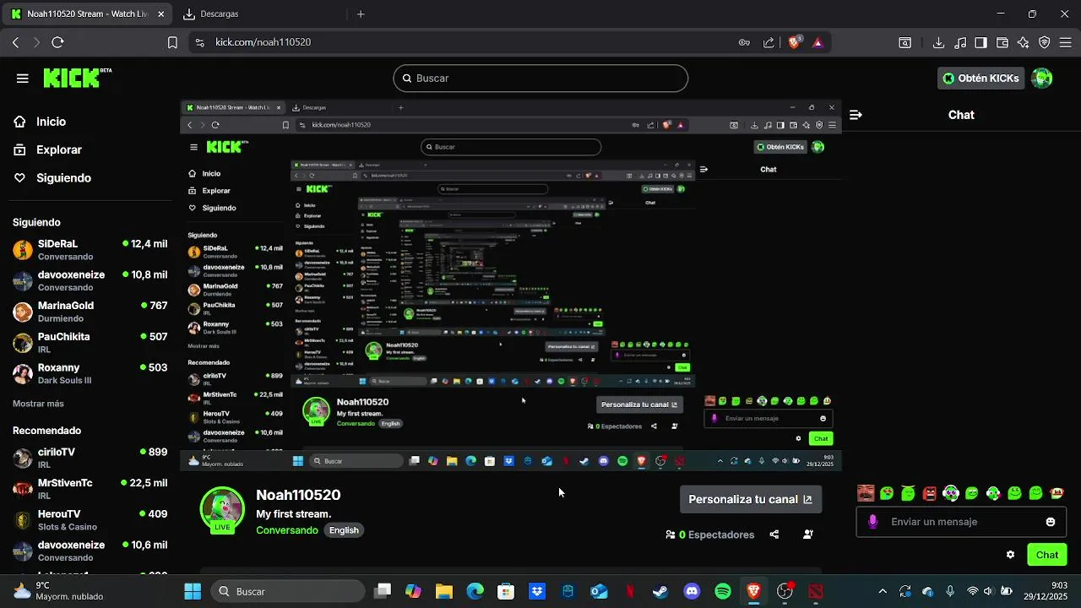The height and width of the screenshot is (608, 1081).
Task: Open the user profile avatar menu
Action: click(1042, 79)
